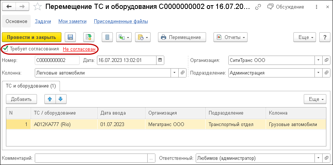Save document with the floppy disk icon

(x=70, y=37)
